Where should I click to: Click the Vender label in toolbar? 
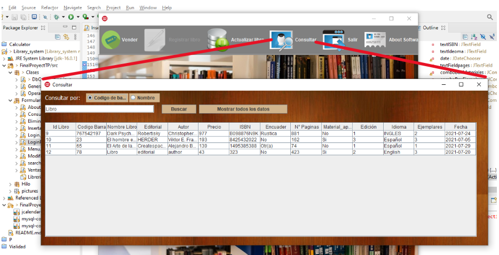coord(130,40)
